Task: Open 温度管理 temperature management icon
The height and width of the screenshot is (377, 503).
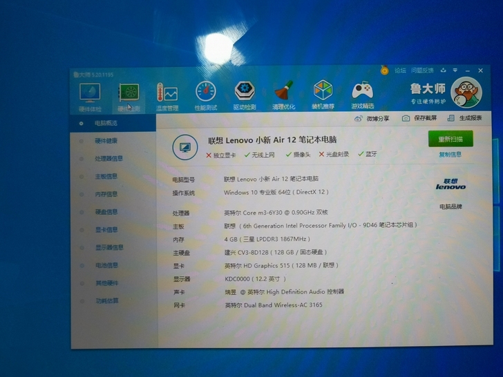Action: click(167, 93)
